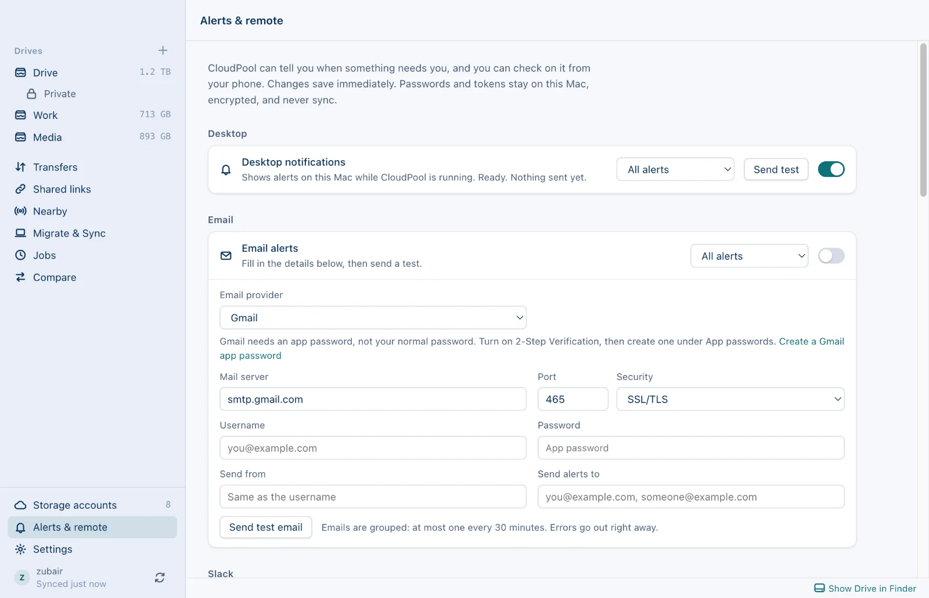Open Desktop notifications All alerts dropdown
The width and height of the screenshot is (929, 598).
[x=675, y=169]
